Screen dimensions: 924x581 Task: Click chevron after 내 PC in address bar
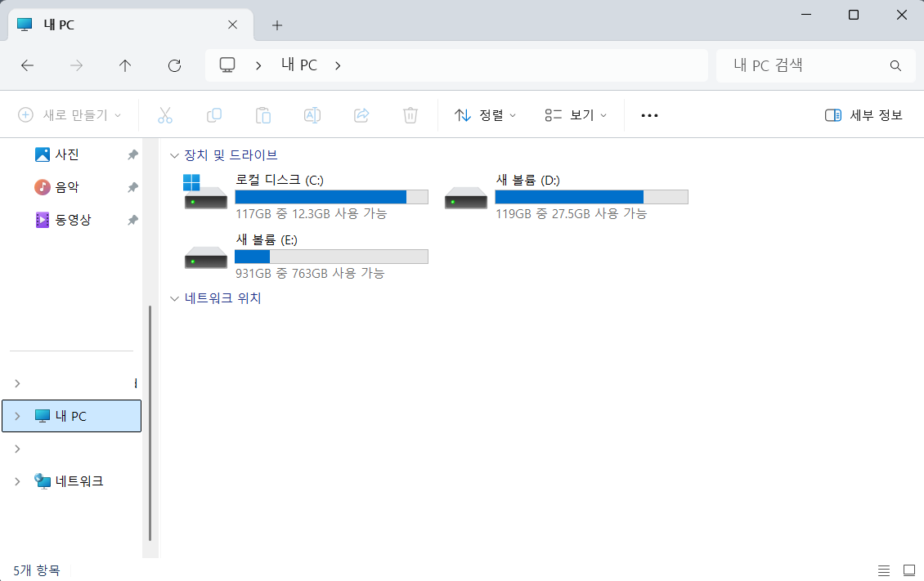point(338,65)
